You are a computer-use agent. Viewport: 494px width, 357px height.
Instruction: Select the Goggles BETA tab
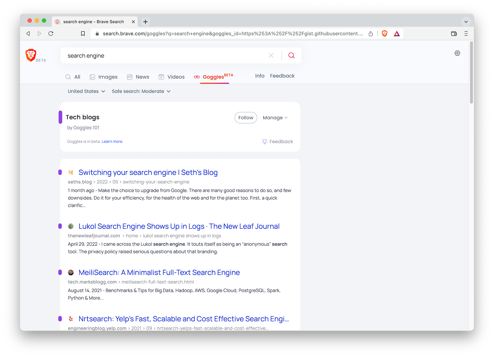coord(213,77)
